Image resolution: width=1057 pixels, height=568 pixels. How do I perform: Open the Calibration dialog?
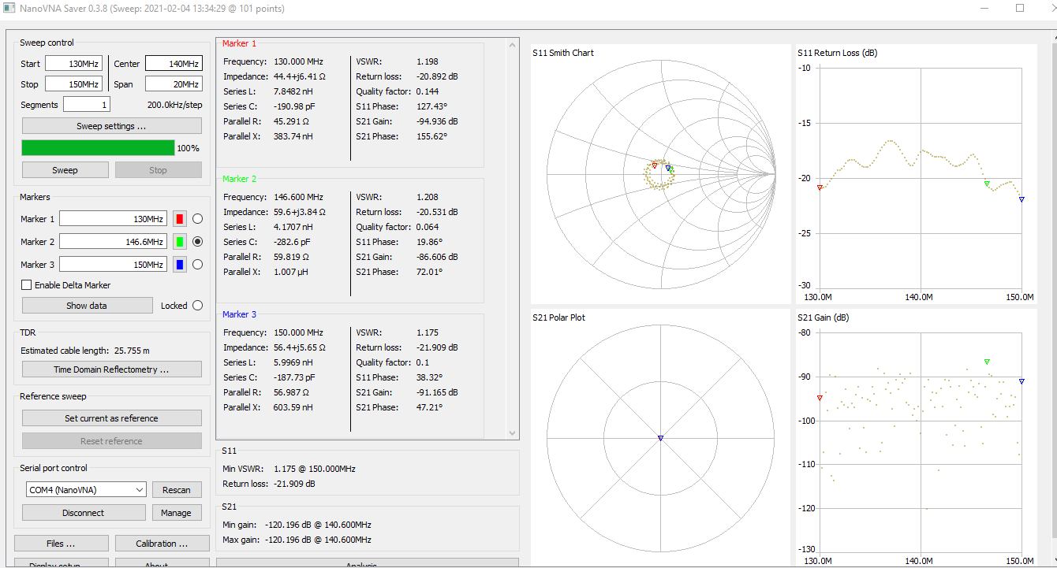click(162, 543)
